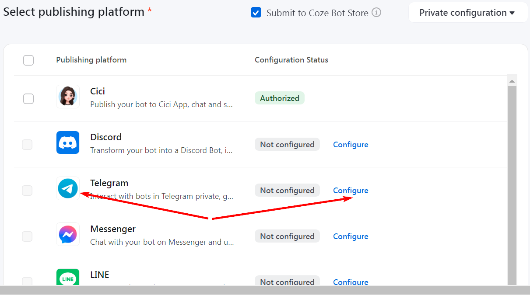
Task: Check the Cici platform checkbox
Action: [28, 99]
